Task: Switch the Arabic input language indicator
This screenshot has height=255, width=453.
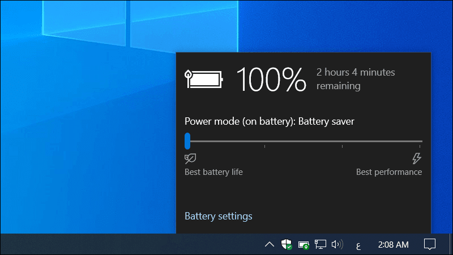Action: point(358,245)
